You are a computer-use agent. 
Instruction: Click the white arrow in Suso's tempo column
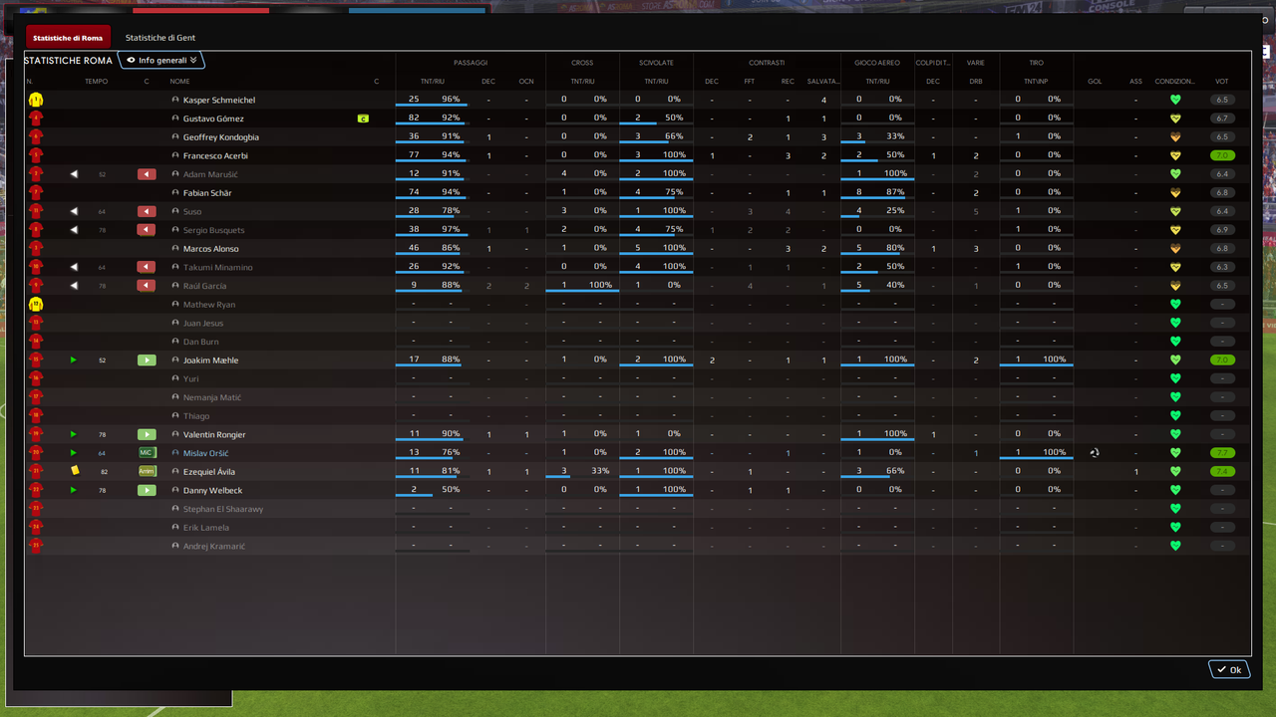74,211
